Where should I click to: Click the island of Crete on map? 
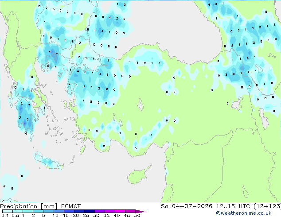click(49, 161)
